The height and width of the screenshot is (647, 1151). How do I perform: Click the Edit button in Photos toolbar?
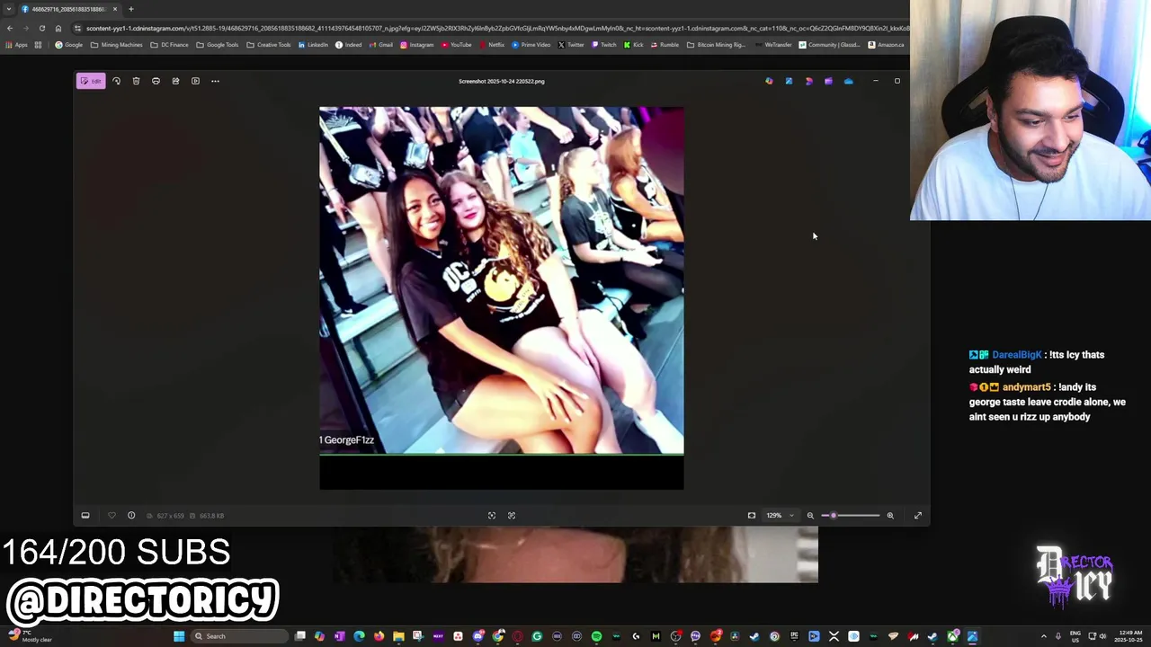pyautogui.click(x=90, y=81)
